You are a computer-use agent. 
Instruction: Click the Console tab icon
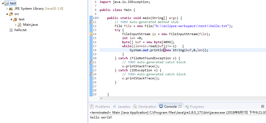click(x=161, y=107)
